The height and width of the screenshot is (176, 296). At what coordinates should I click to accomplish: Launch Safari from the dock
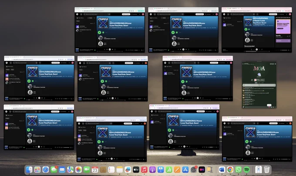coord(46,169)
